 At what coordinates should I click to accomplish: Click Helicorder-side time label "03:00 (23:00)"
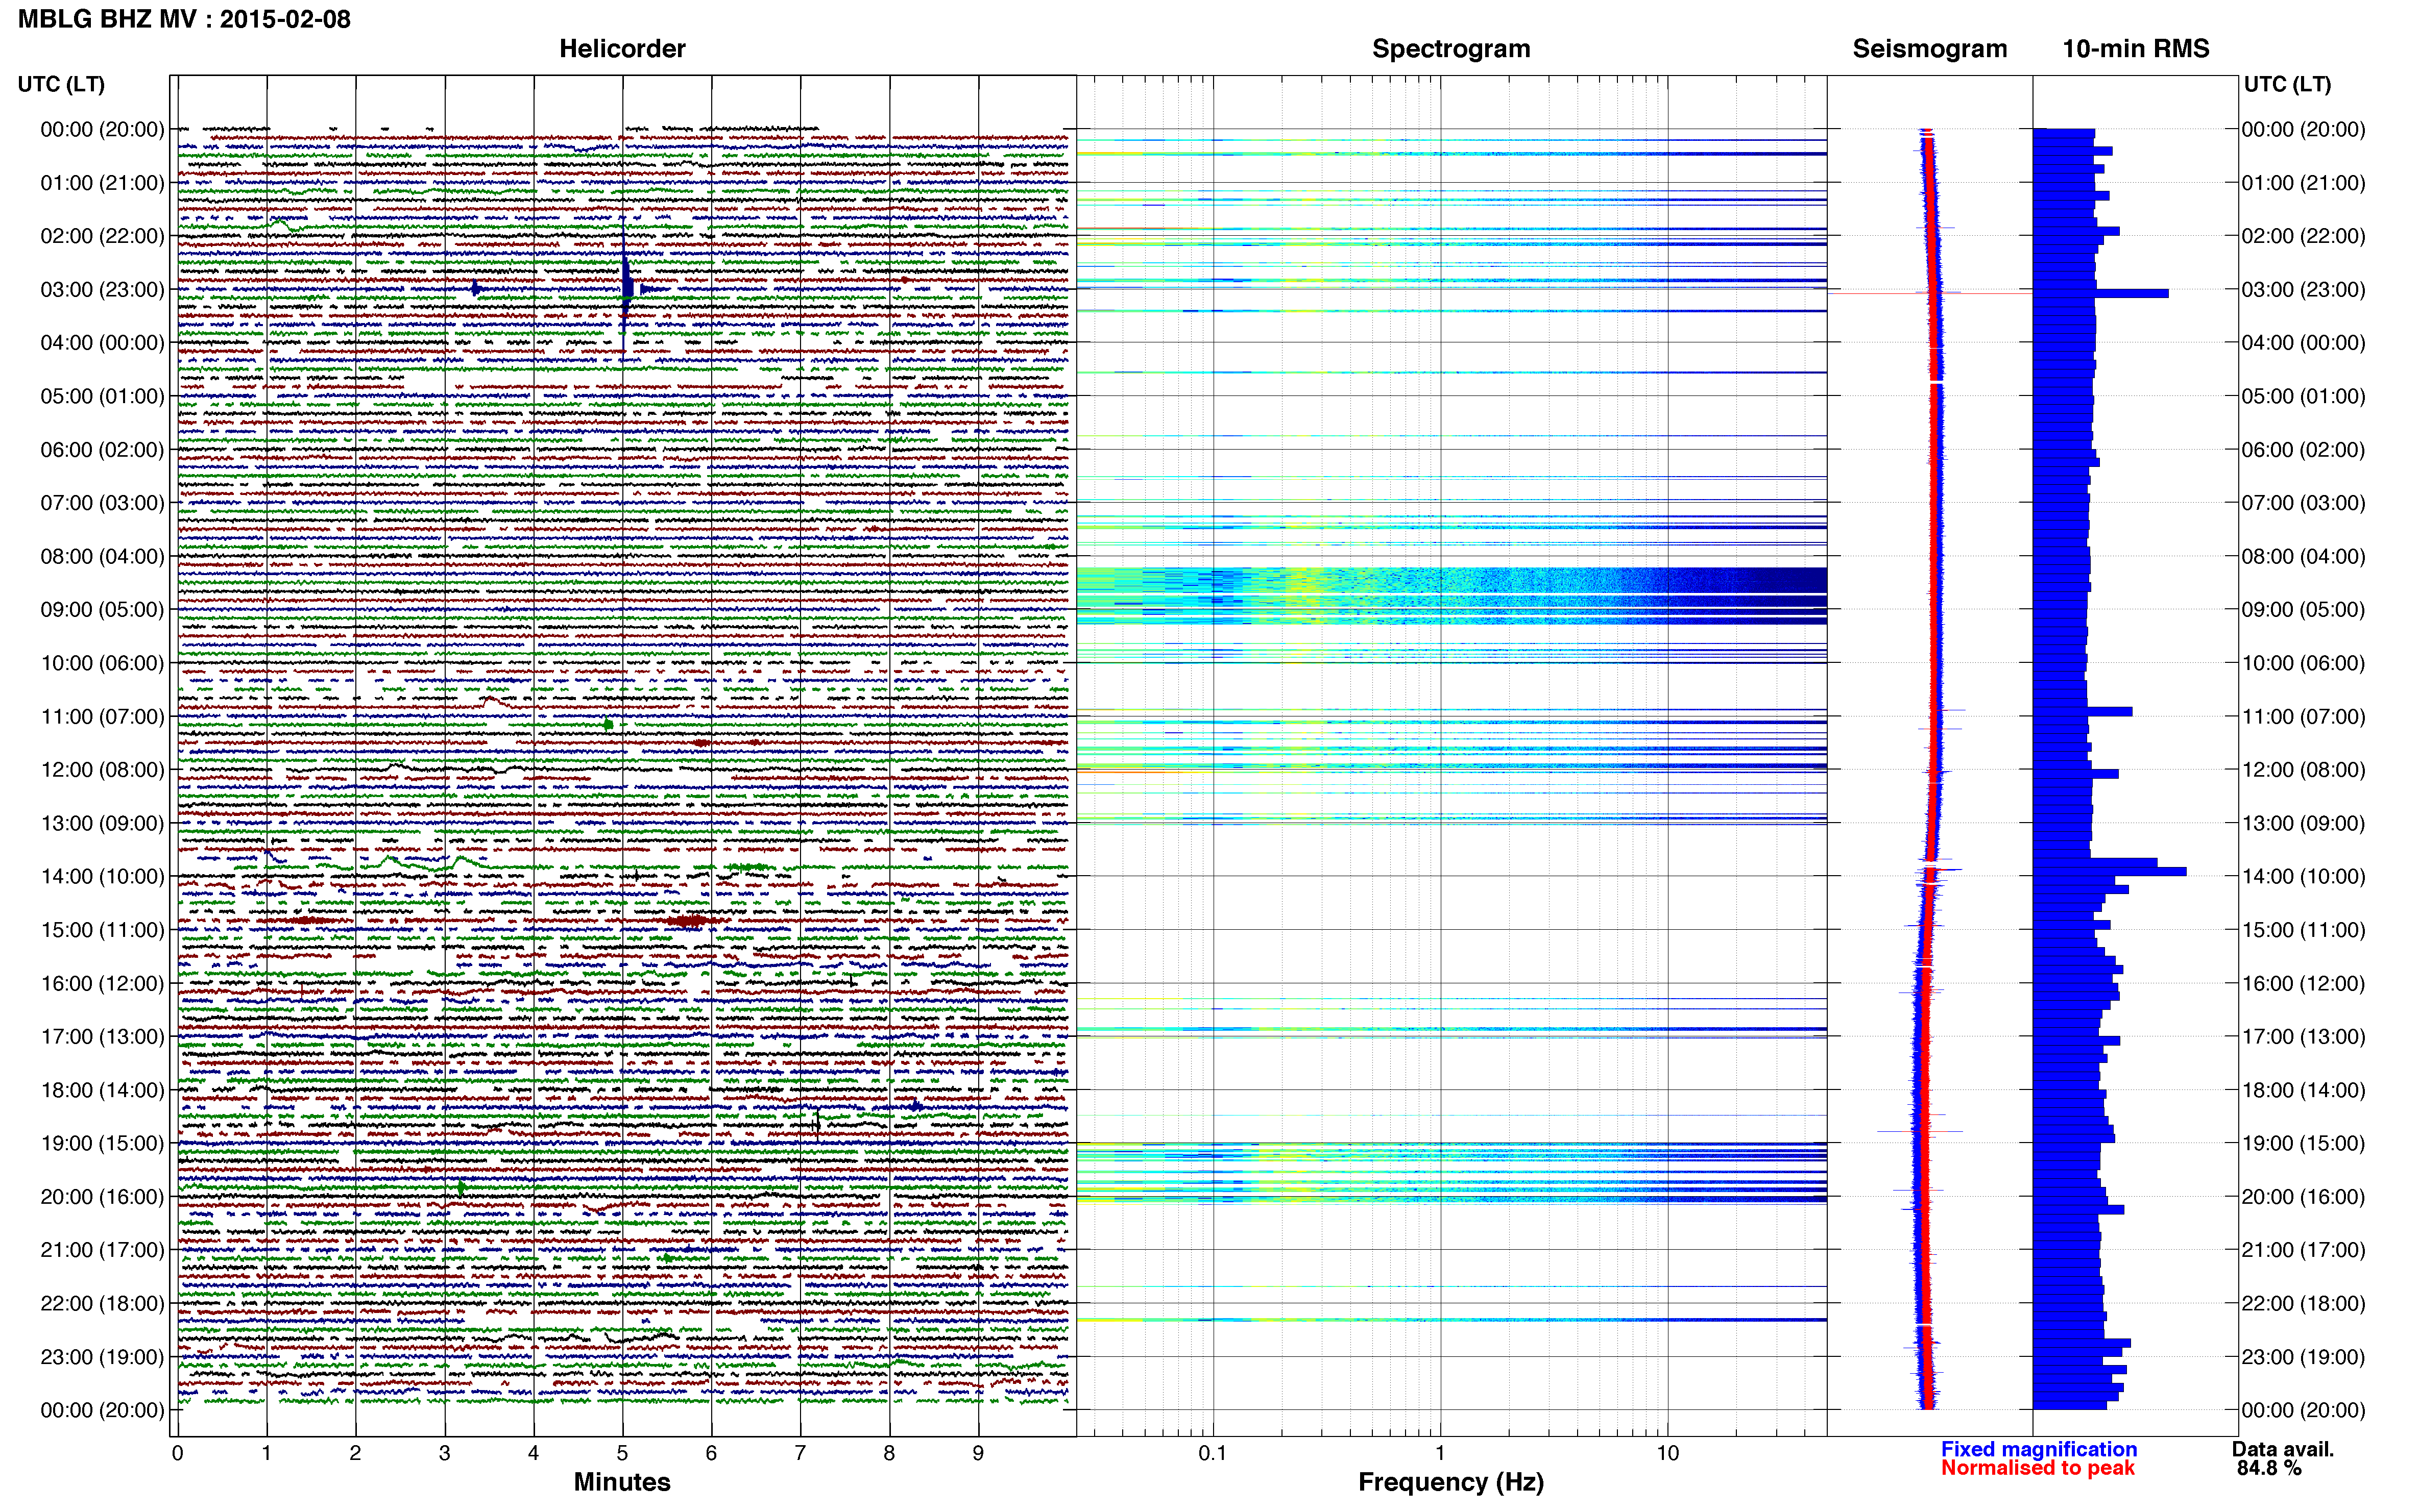click(x=102, y=289)
